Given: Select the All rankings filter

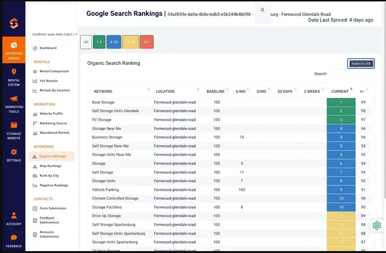Looking at the screenshot, I should (86, 42).
